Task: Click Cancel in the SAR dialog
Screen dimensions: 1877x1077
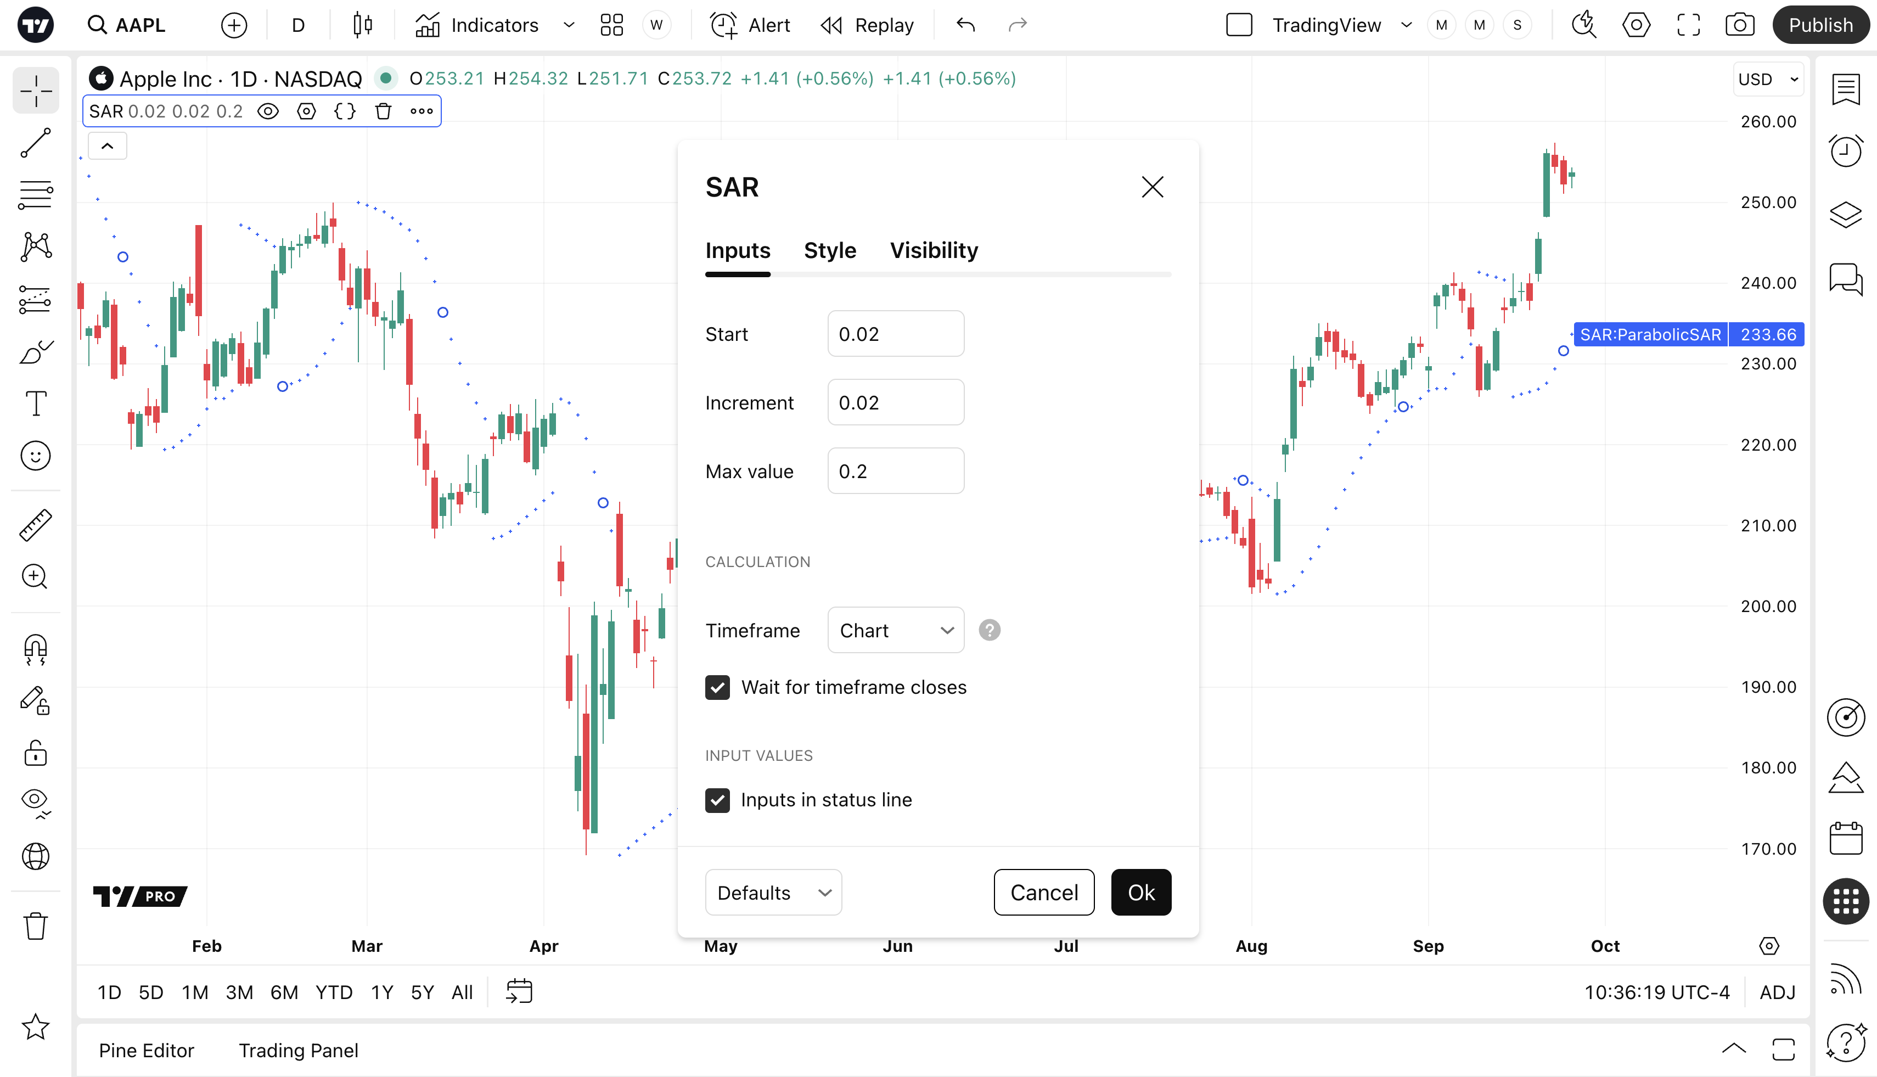Action: click(x=1043, y=892)
